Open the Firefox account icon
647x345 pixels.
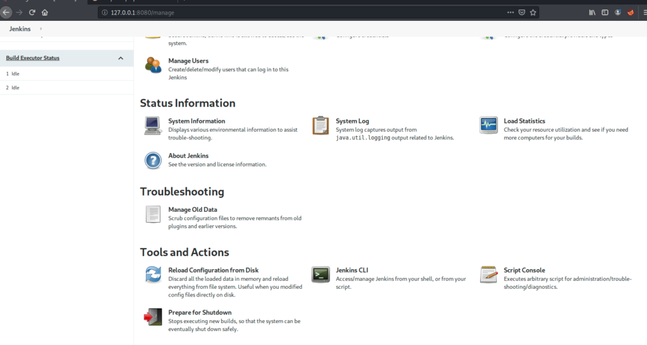(x=618, y=13)
